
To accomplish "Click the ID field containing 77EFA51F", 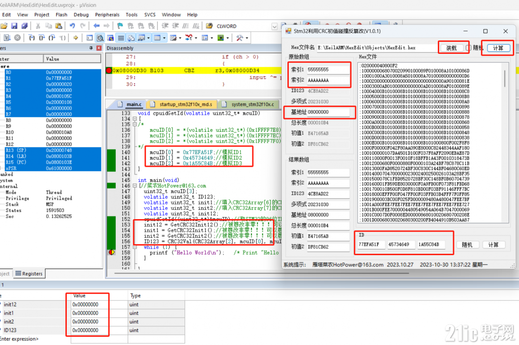I will (371, 245).
